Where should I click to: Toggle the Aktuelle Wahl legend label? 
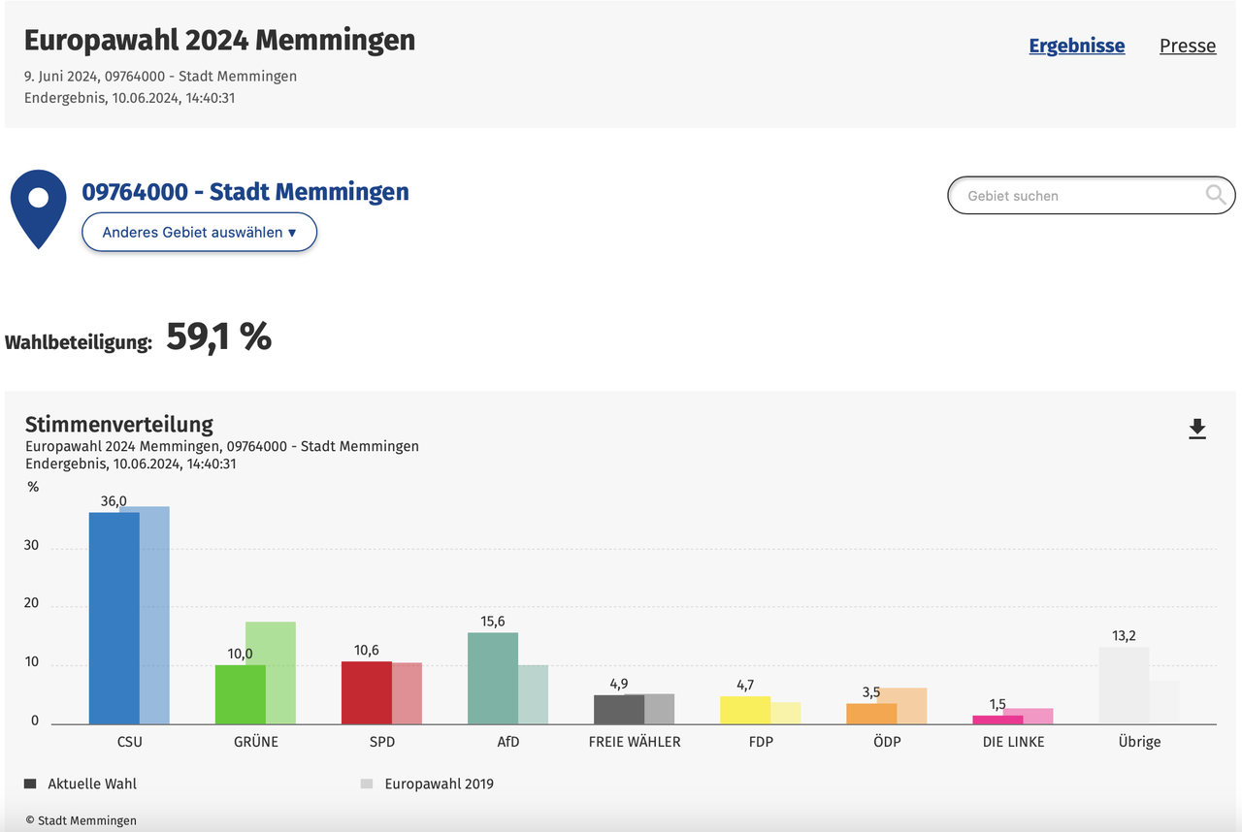point(92,784)
